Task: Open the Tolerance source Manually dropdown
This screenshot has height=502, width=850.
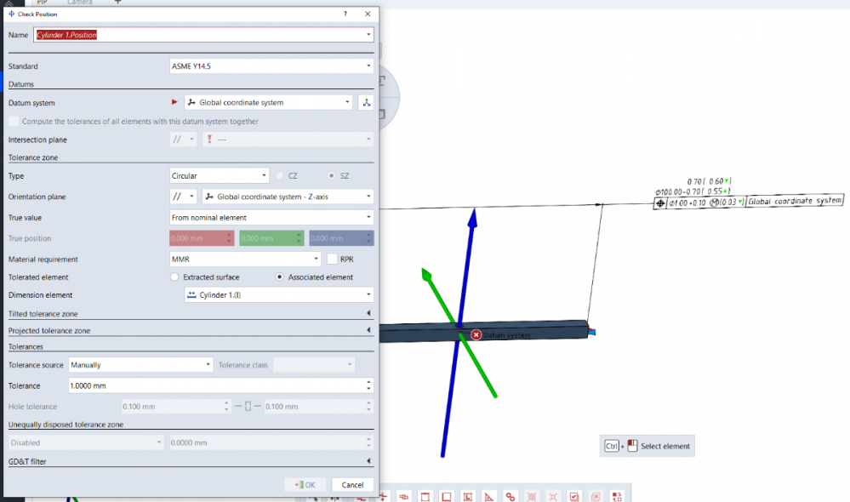Action: pyautogui.click(x=140, y=365)
